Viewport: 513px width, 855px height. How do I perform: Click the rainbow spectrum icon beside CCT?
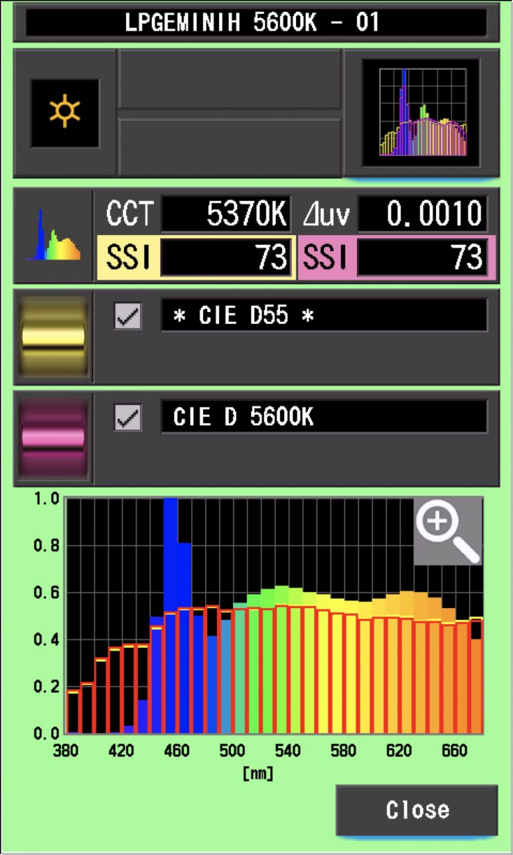(53, 236)
